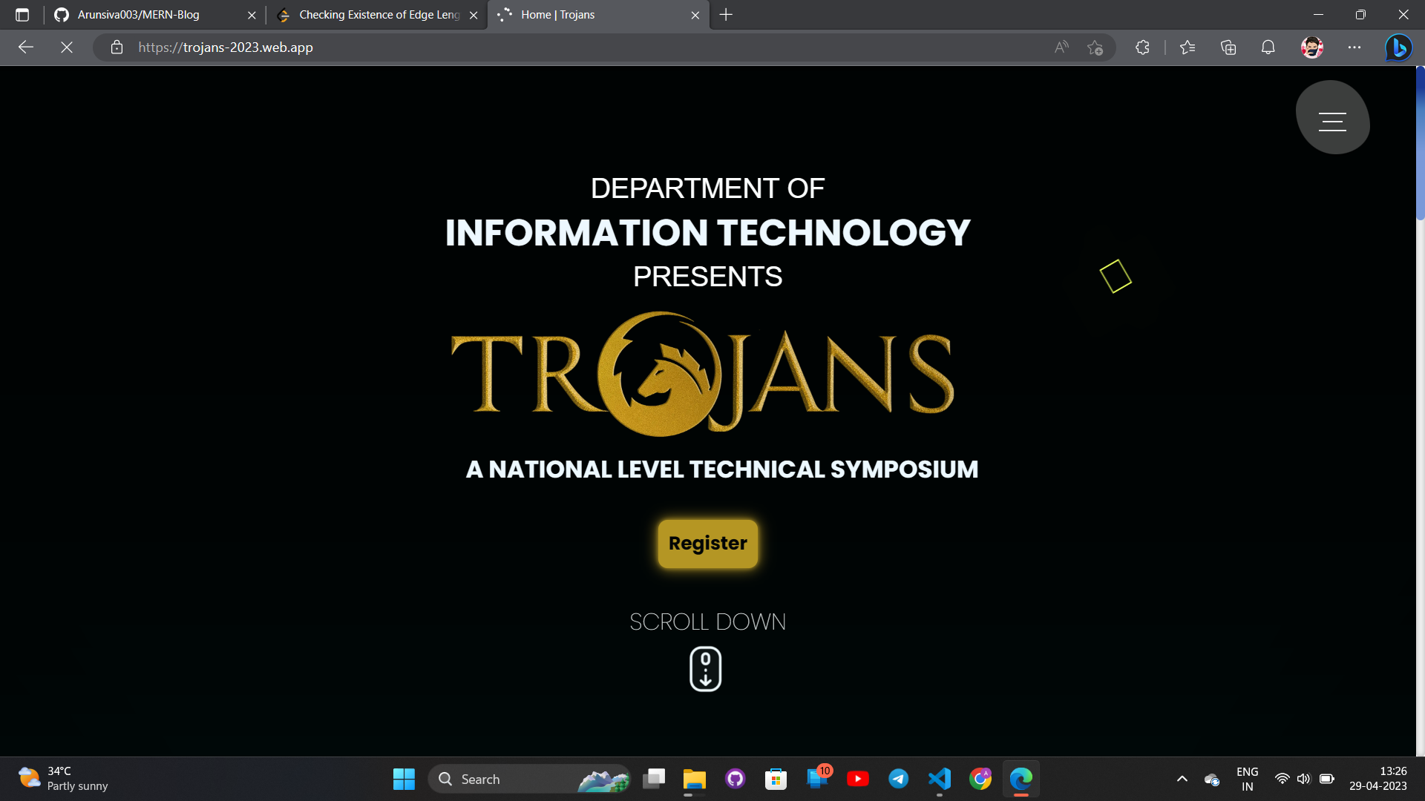Add this page to favorites
This screenshot has height=801, width=1425.
coord(1095,47)
